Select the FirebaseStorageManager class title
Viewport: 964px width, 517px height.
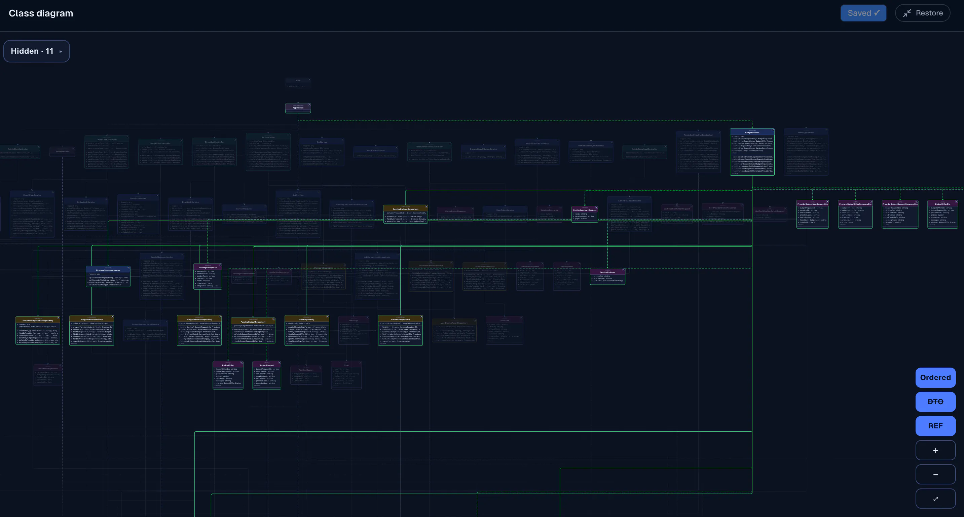pyautogui.click(x=108, y=270)
